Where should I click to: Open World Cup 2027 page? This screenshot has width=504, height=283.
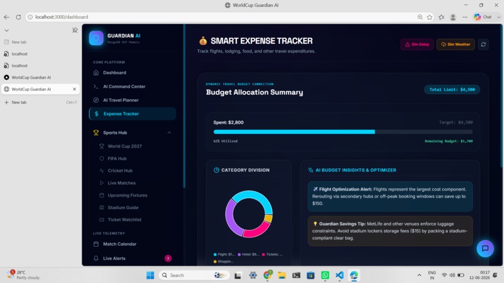124,146
